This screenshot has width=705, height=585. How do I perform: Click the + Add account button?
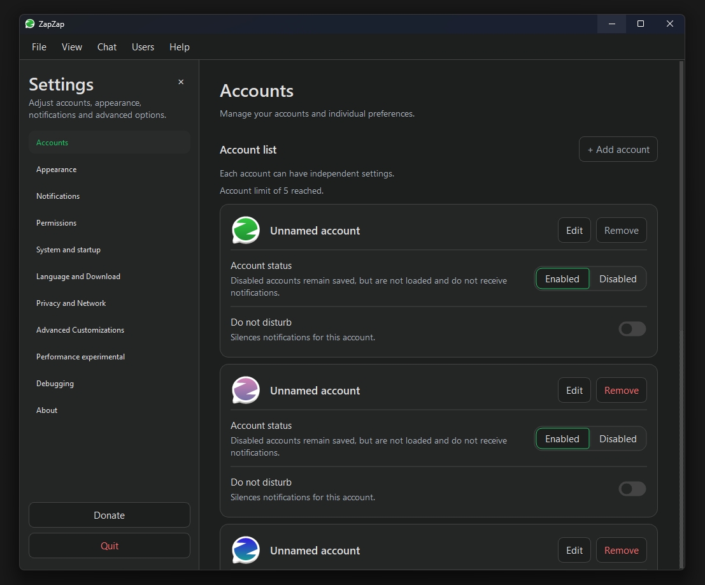tap(618, 149)
